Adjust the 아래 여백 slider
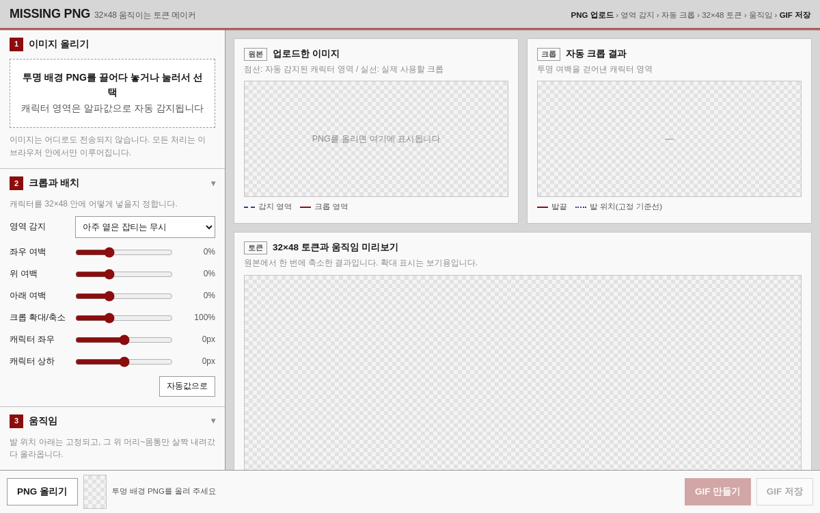Screen dimensions: 820x513 pos(124,295)
